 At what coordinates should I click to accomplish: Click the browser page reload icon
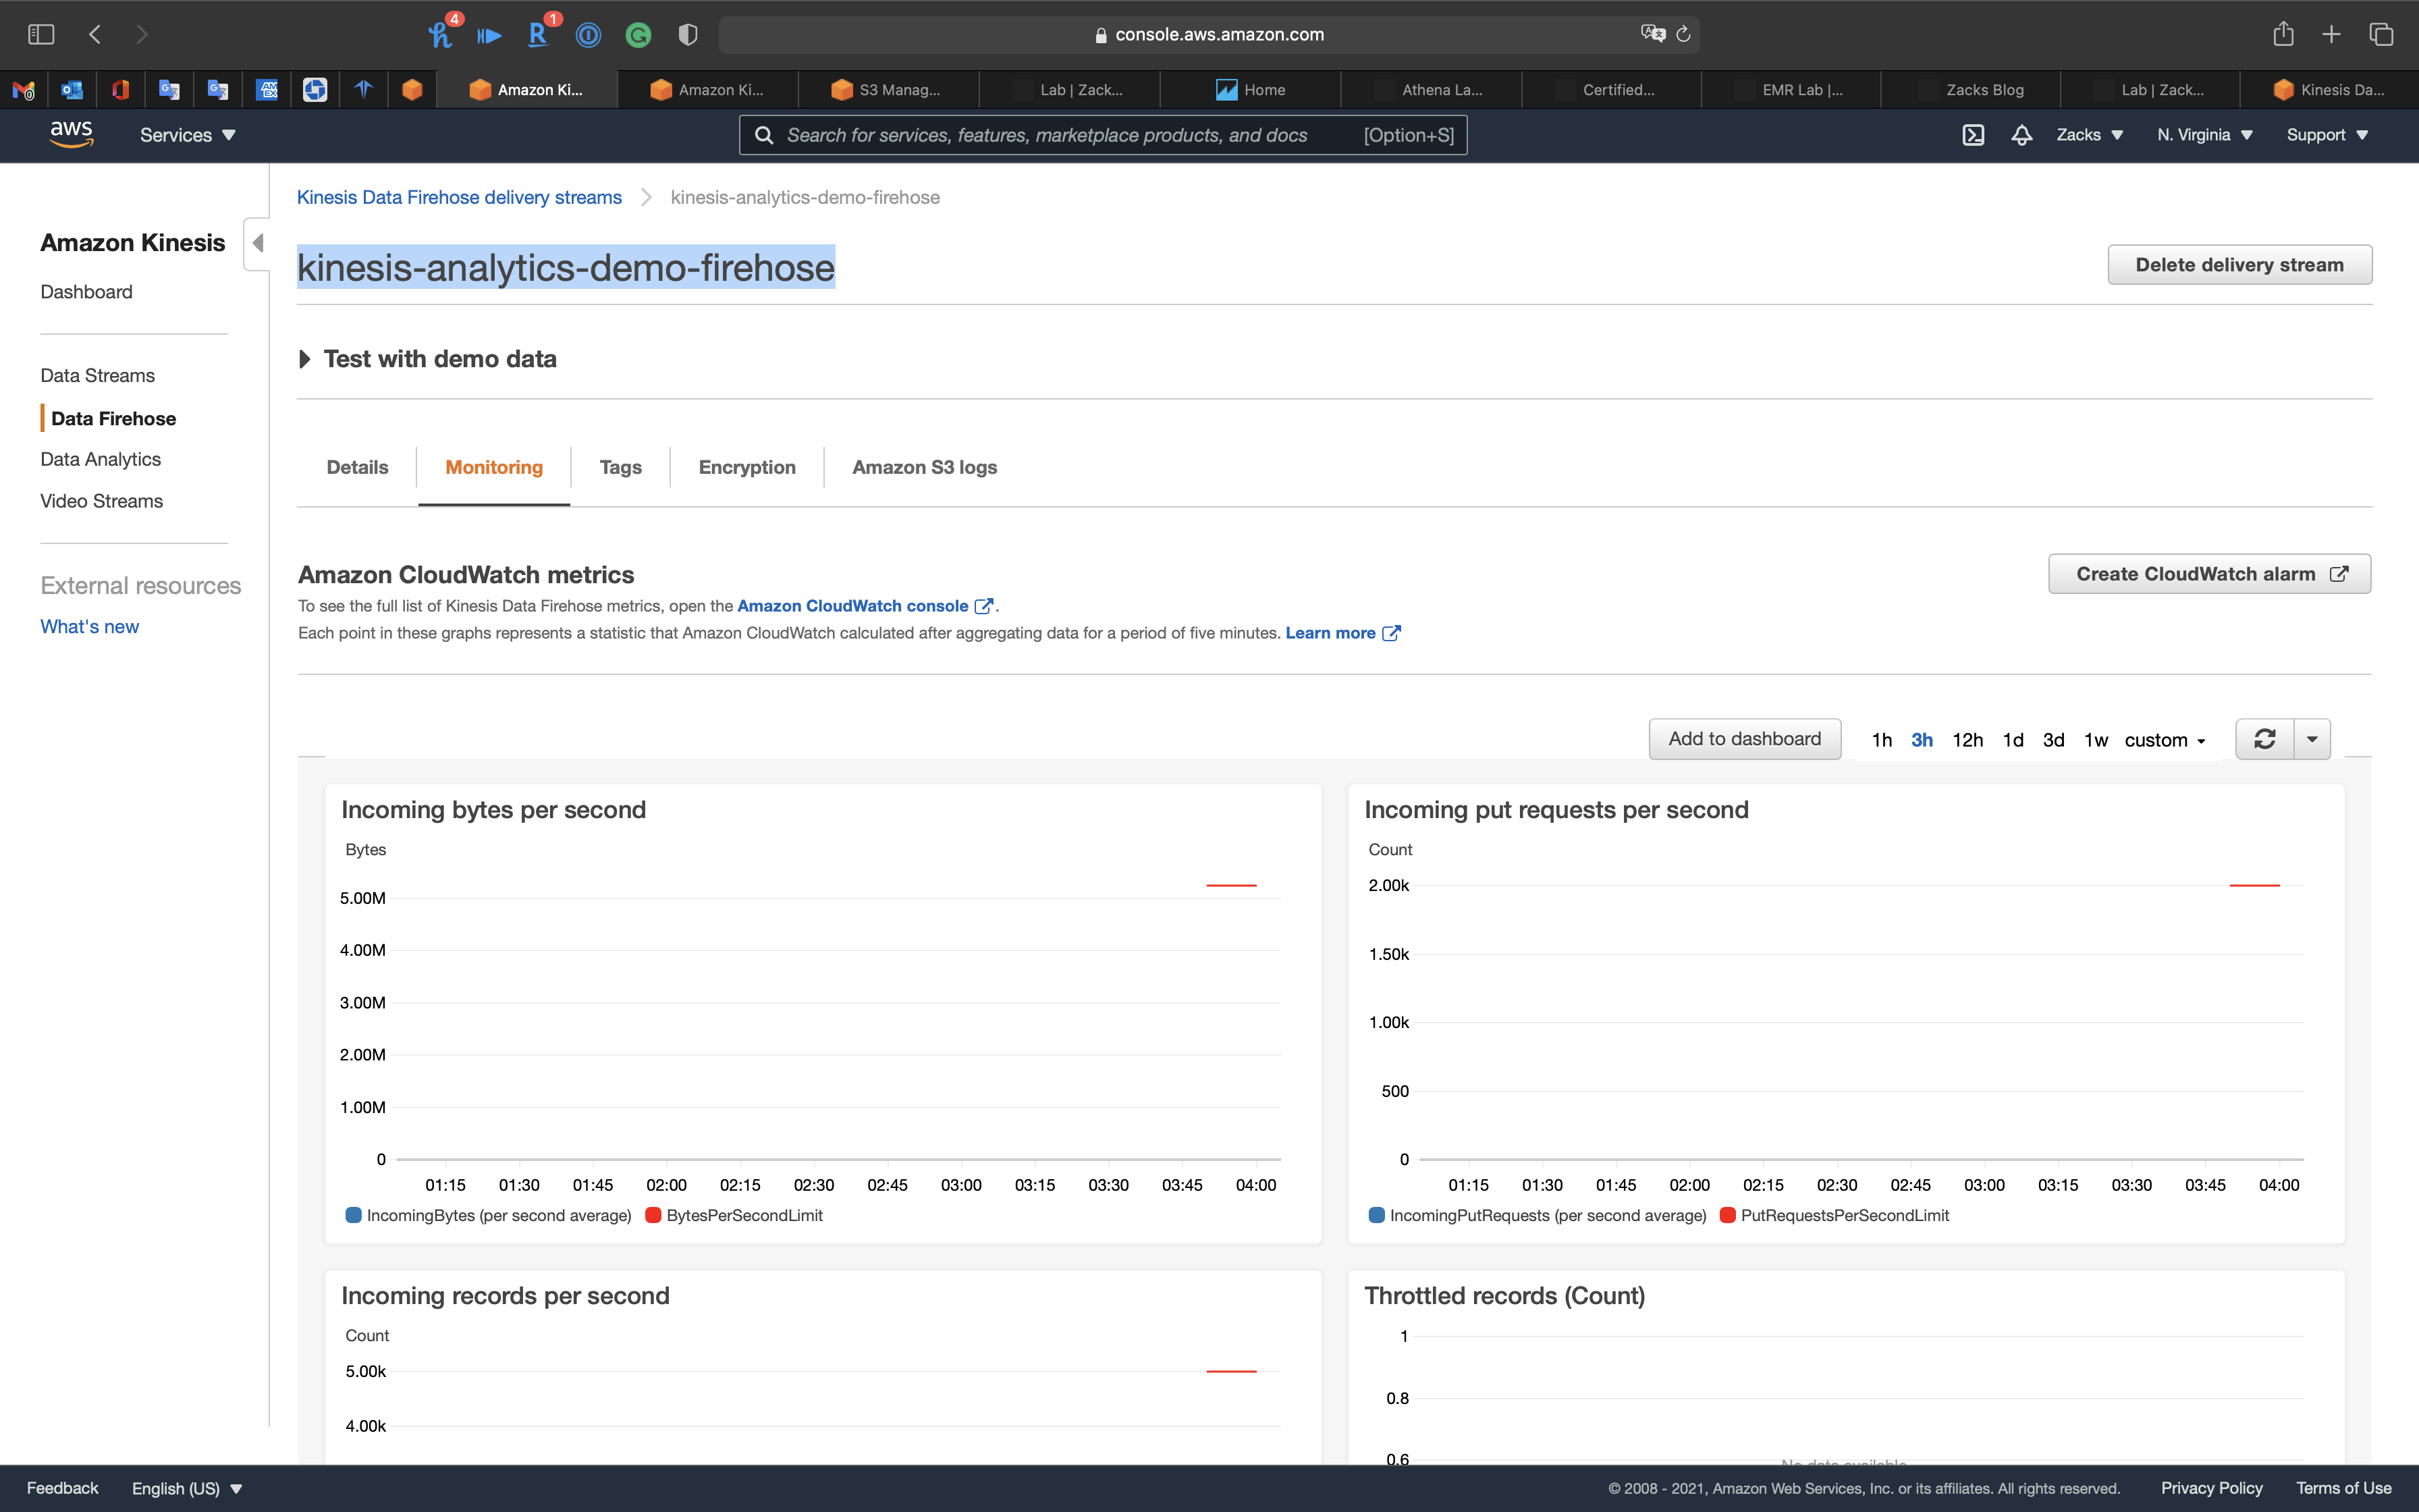click(1683, 34)
